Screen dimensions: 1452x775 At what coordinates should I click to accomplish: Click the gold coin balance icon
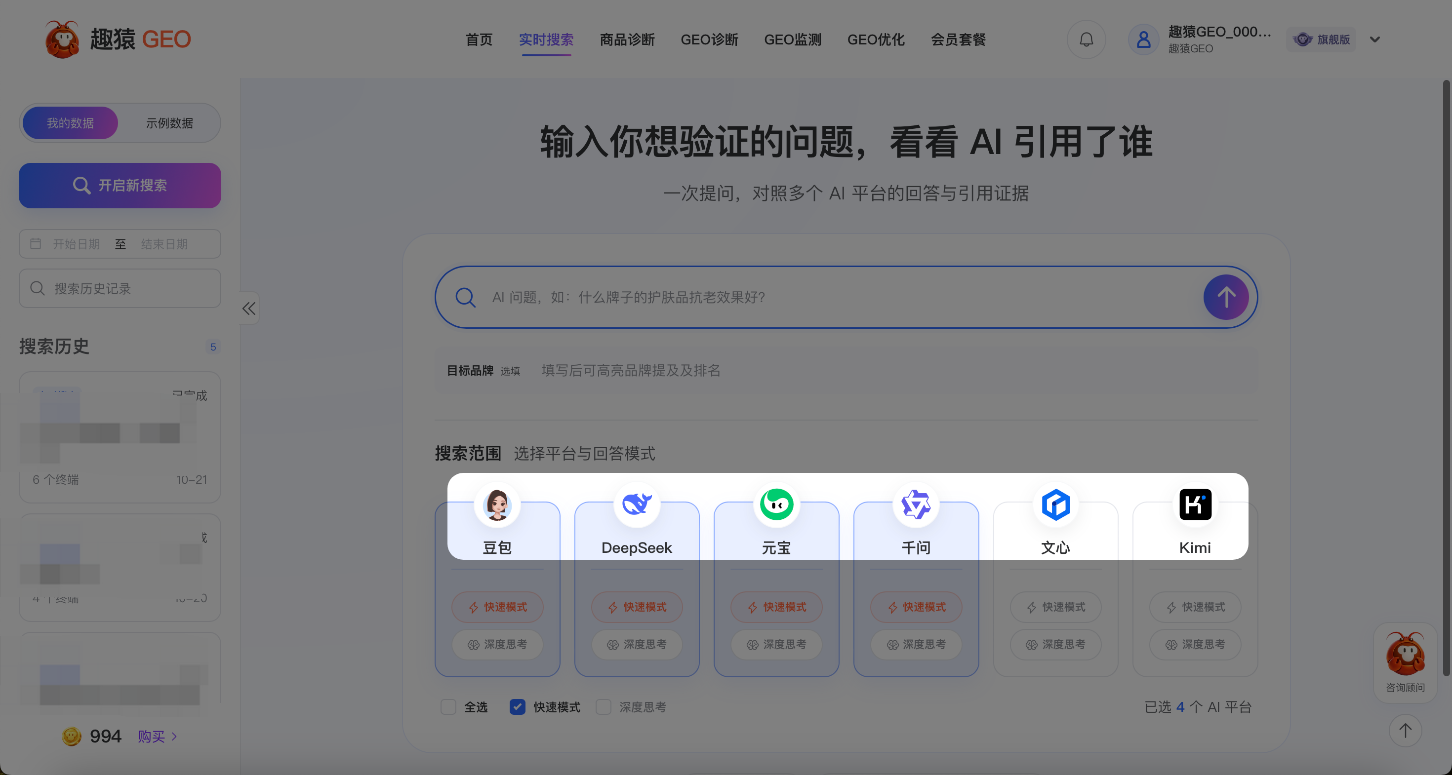pyautogui.click(x=72, y=736)
